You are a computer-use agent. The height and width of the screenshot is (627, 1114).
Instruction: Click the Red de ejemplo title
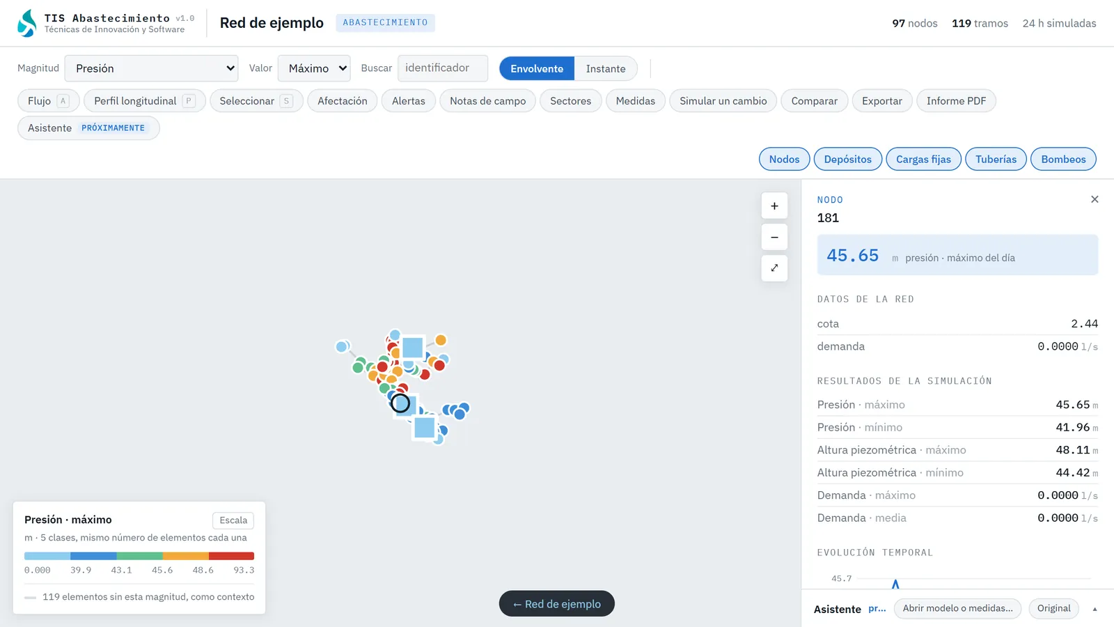click(x=272, y=23)
